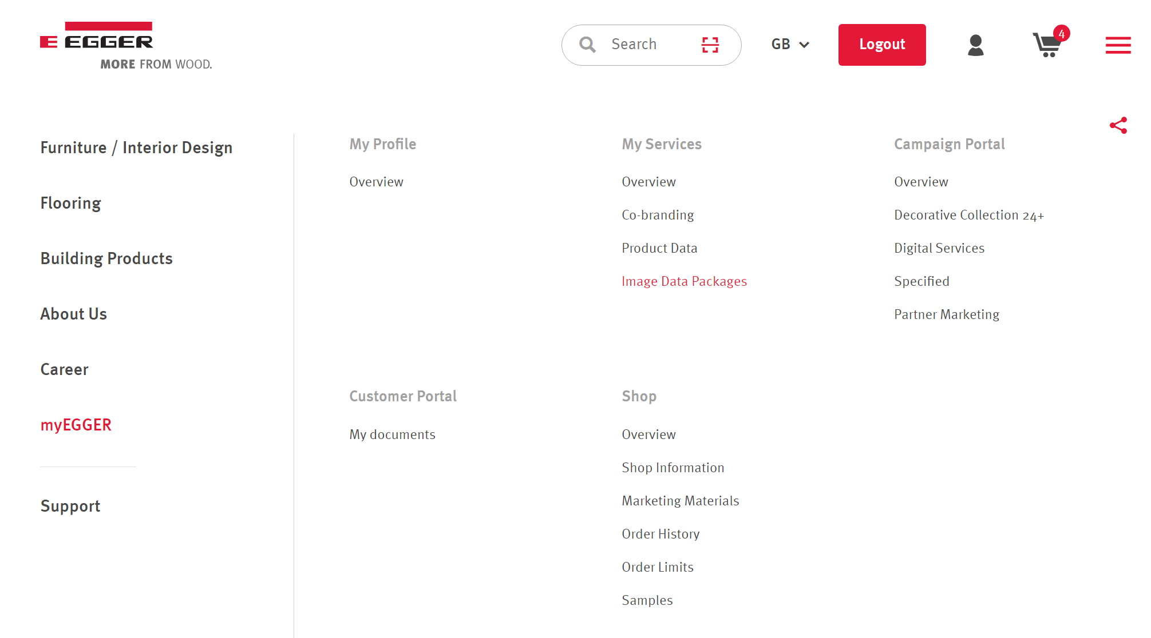Go to Co-branding under My Services
Image resolution: width=1151 pixels, height=638 pixels.
coord(658,215)
